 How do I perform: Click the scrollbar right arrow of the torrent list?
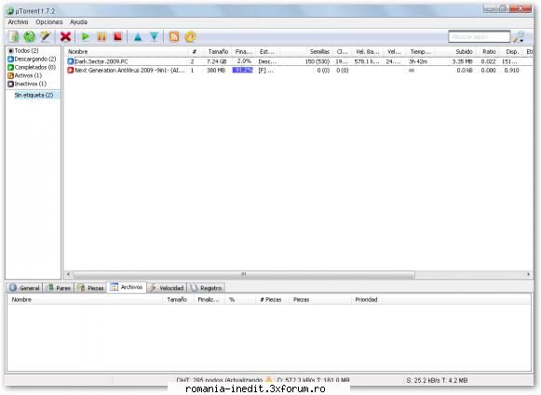[529, 274]
